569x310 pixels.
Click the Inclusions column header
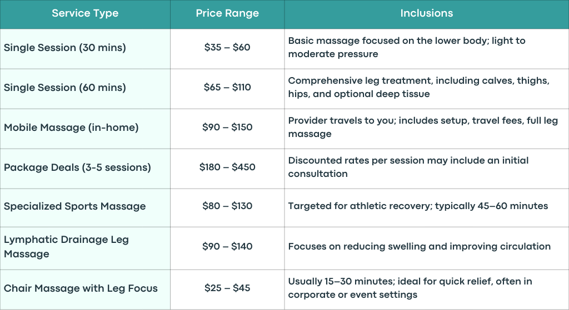pyautogui.click(x=427, y=13)
